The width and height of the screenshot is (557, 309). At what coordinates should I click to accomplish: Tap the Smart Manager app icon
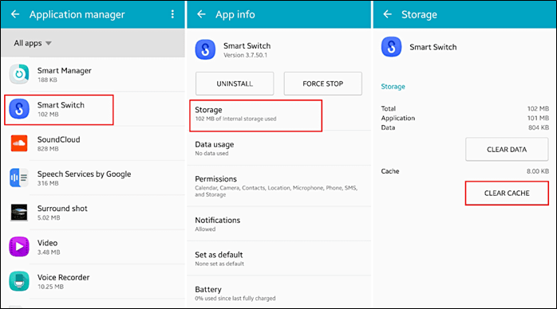pyautogui.click(x=19, y=74)
